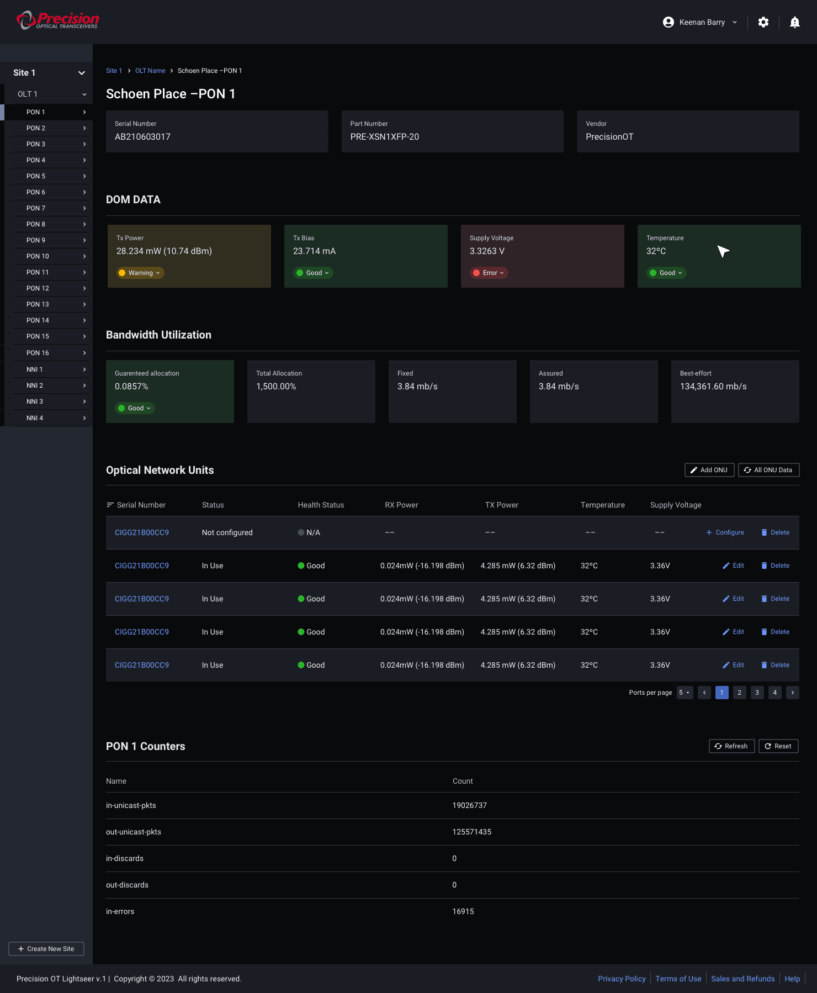This screenshot has width=817, height=993.
Task: Click Create New Site button
Action: pos(46,949)
